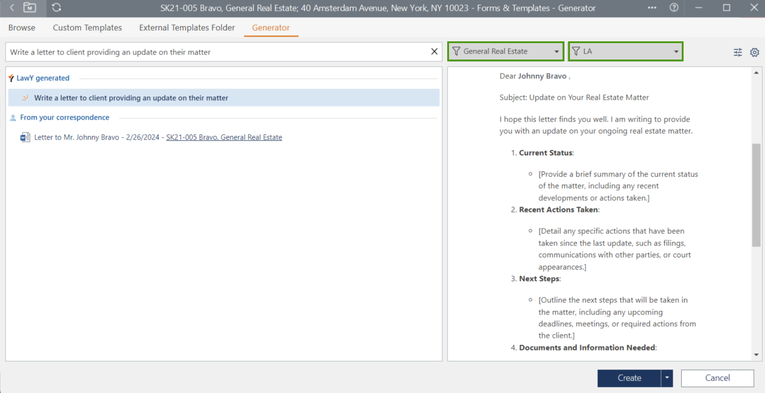Viewport: 765px width, 393px height.
Task: Expand the LA filter dropdown
Action: (x=676, y=52)
